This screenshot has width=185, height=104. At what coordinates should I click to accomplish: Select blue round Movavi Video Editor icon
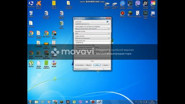pyautogui.click(x=123, y=5)
